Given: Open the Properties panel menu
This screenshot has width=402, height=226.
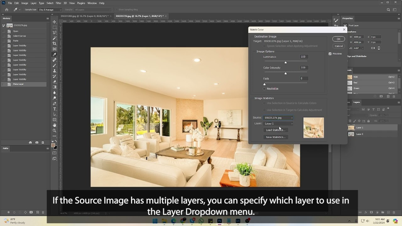Looking at the screenshot, I should (x=399, y=19).
